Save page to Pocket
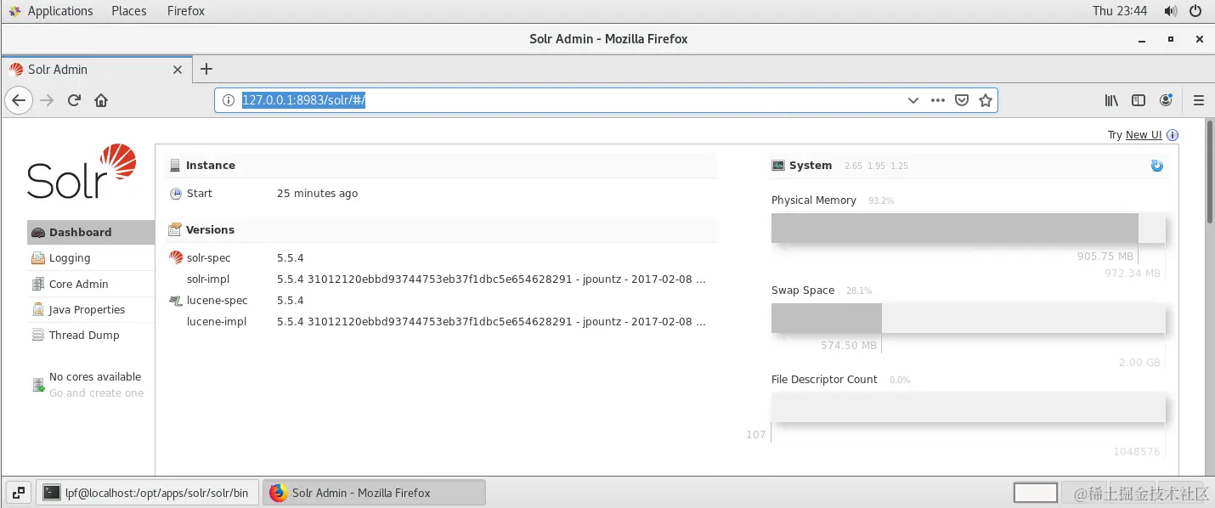Viewport: 1215px width, 508px height. tap(962, 100)
